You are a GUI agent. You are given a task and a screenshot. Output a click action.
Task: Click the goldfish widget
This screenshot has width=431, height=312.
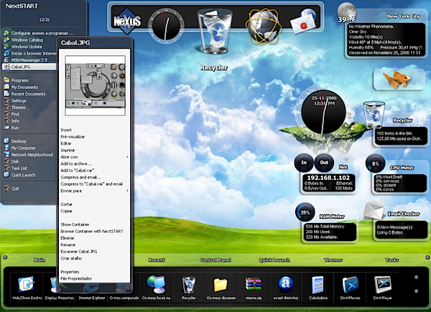click(399, 80)
